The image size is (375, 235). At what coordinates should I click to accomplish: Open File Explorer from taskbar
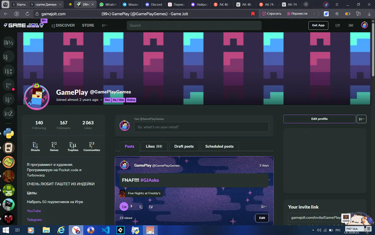coord(46,230)
